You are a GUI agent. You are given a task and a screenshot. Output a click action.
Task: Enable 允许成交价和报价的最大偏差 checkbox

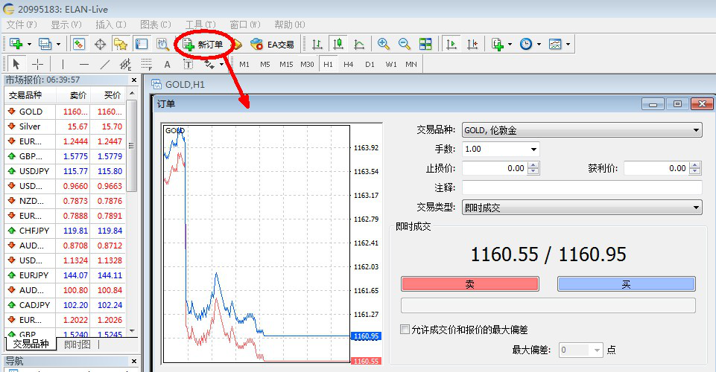pos(405,329)
